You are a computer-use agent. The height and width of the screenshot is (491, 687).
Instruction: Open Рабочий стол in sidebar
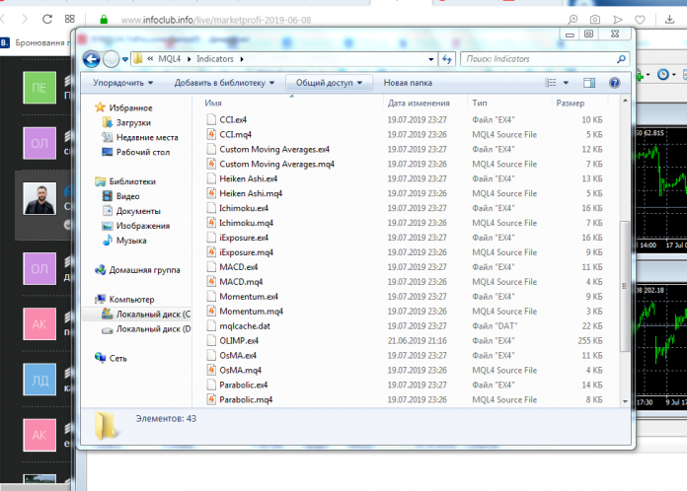click(143, 152)
